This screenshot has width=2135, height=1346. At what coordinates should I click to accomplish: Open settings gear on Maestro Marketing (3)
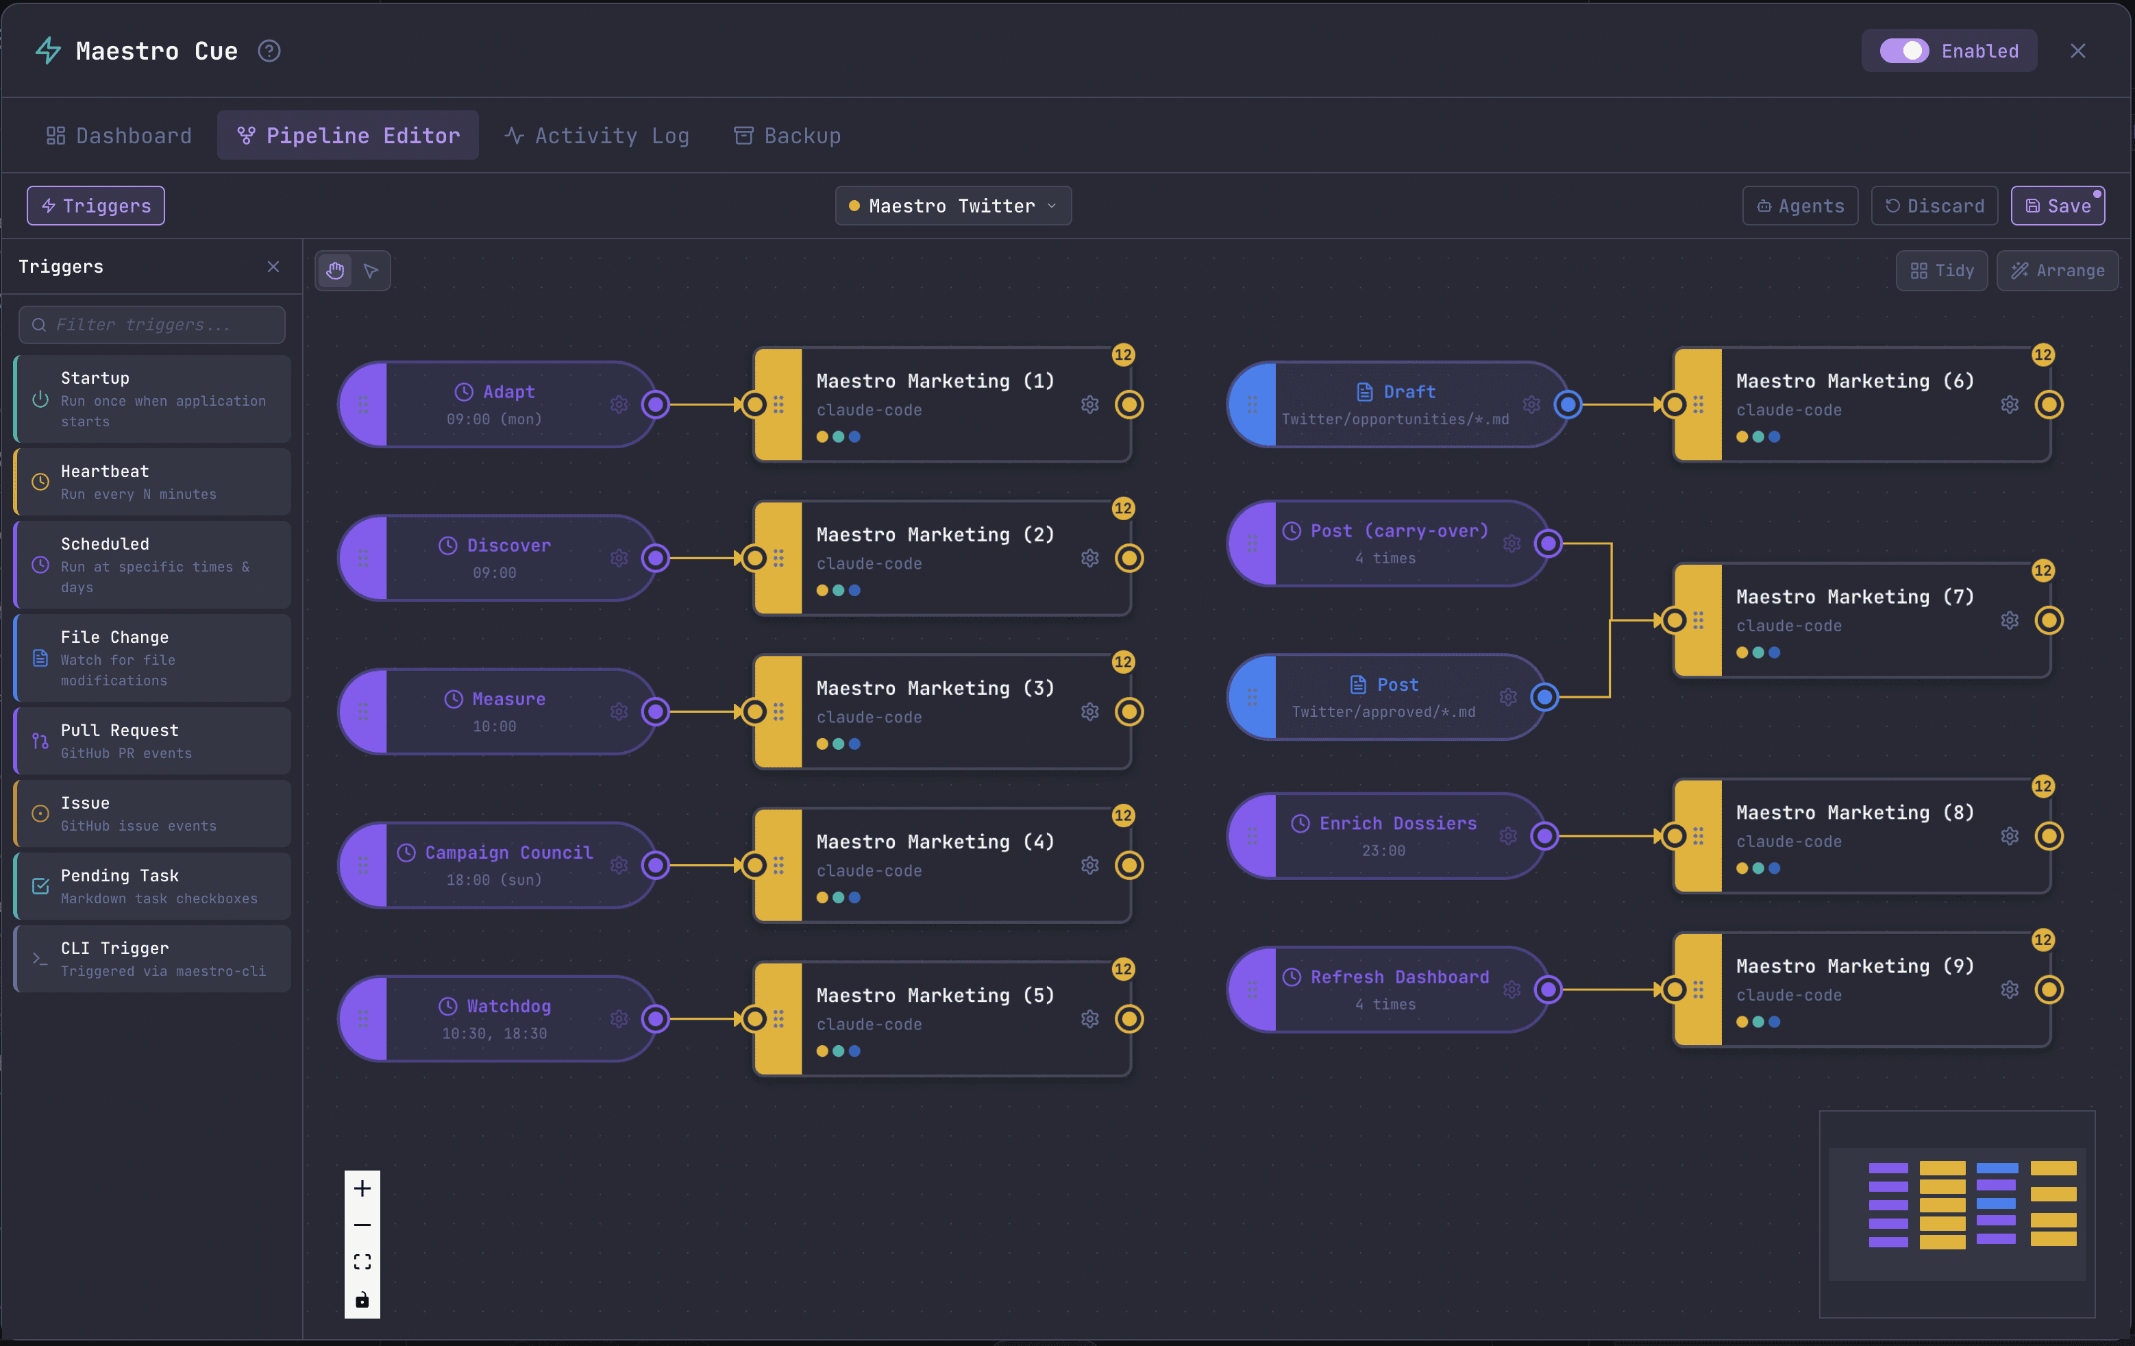point(1089,711)
